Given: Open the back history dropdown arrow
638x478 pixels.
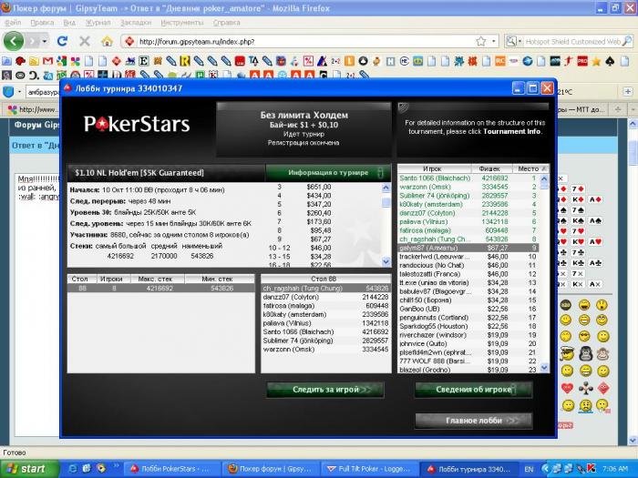Looking at the screenshot, I should pos(44,42).
